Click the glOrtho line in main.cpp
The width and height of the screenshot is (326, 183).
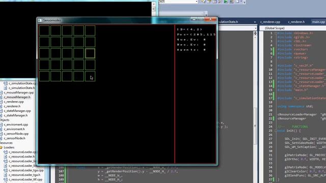[305, 159]
